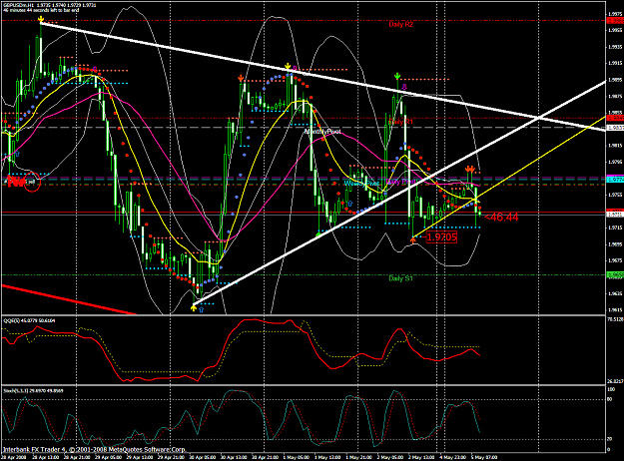The height and width of the screenshot is (461, 624).
Task: Select the 1.9975 price axis value
Action: [x=615, y=14]
